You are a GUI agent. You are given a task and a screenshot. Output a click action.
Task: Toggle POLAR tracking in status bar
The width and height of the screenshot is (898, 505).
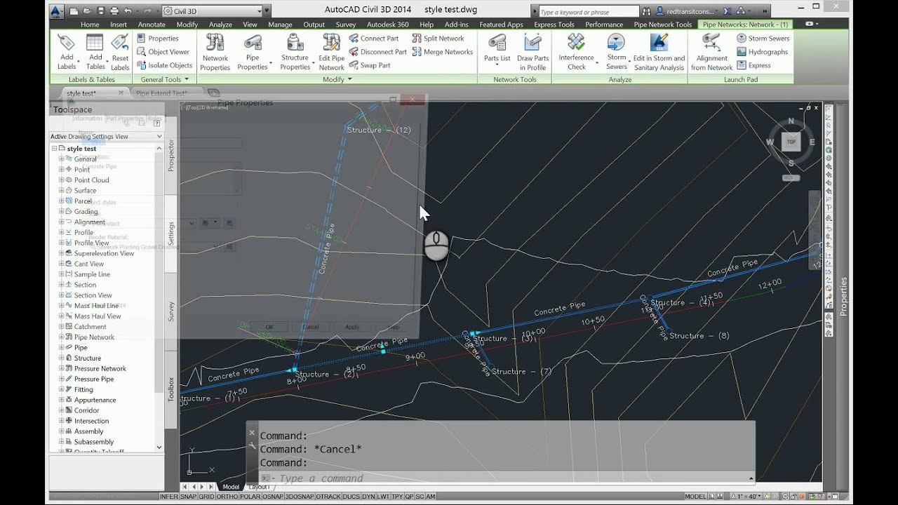(x=250, y=497)
